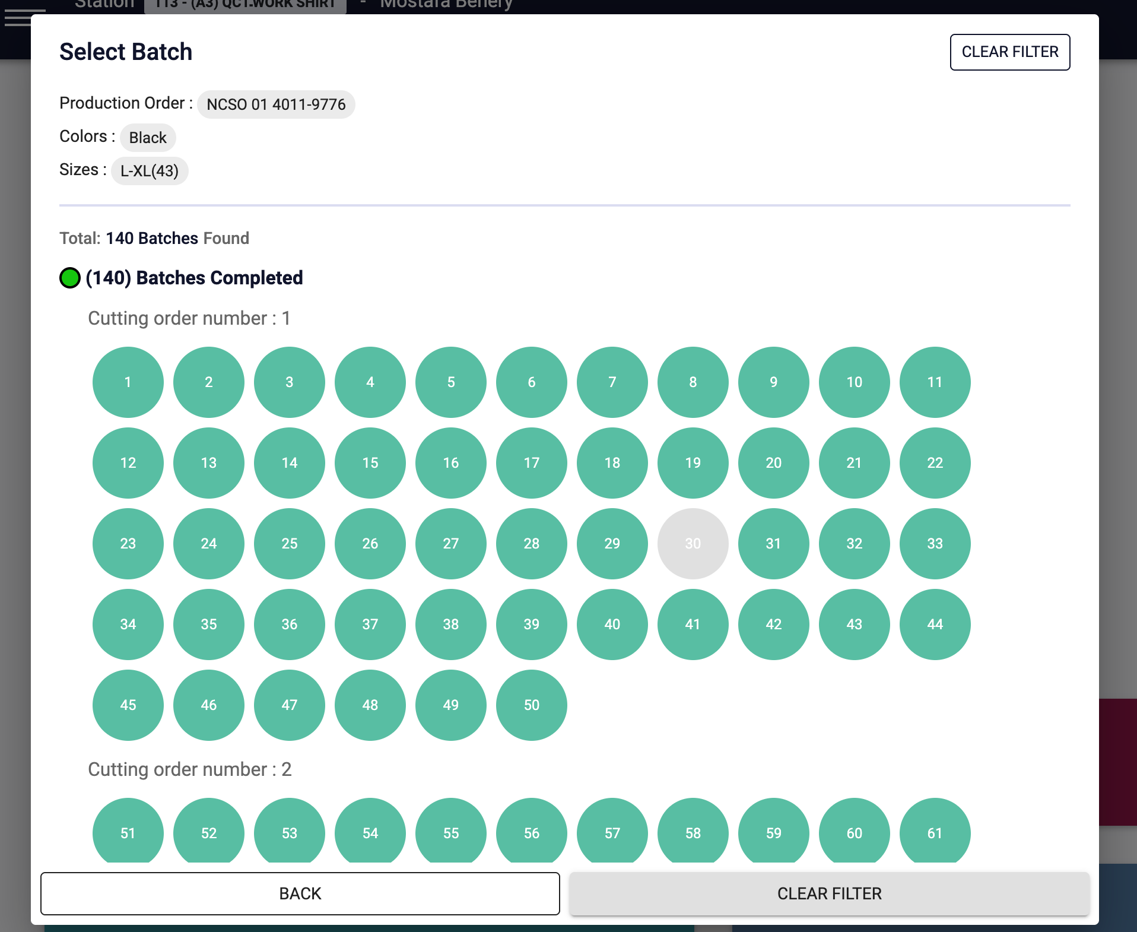Pick batch 4

click(370, 382)
